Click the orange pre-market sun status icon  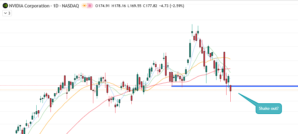click(84, 6)
